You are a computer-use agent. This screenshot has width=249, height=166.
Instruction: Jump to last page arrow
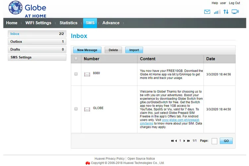click(188, 141)
